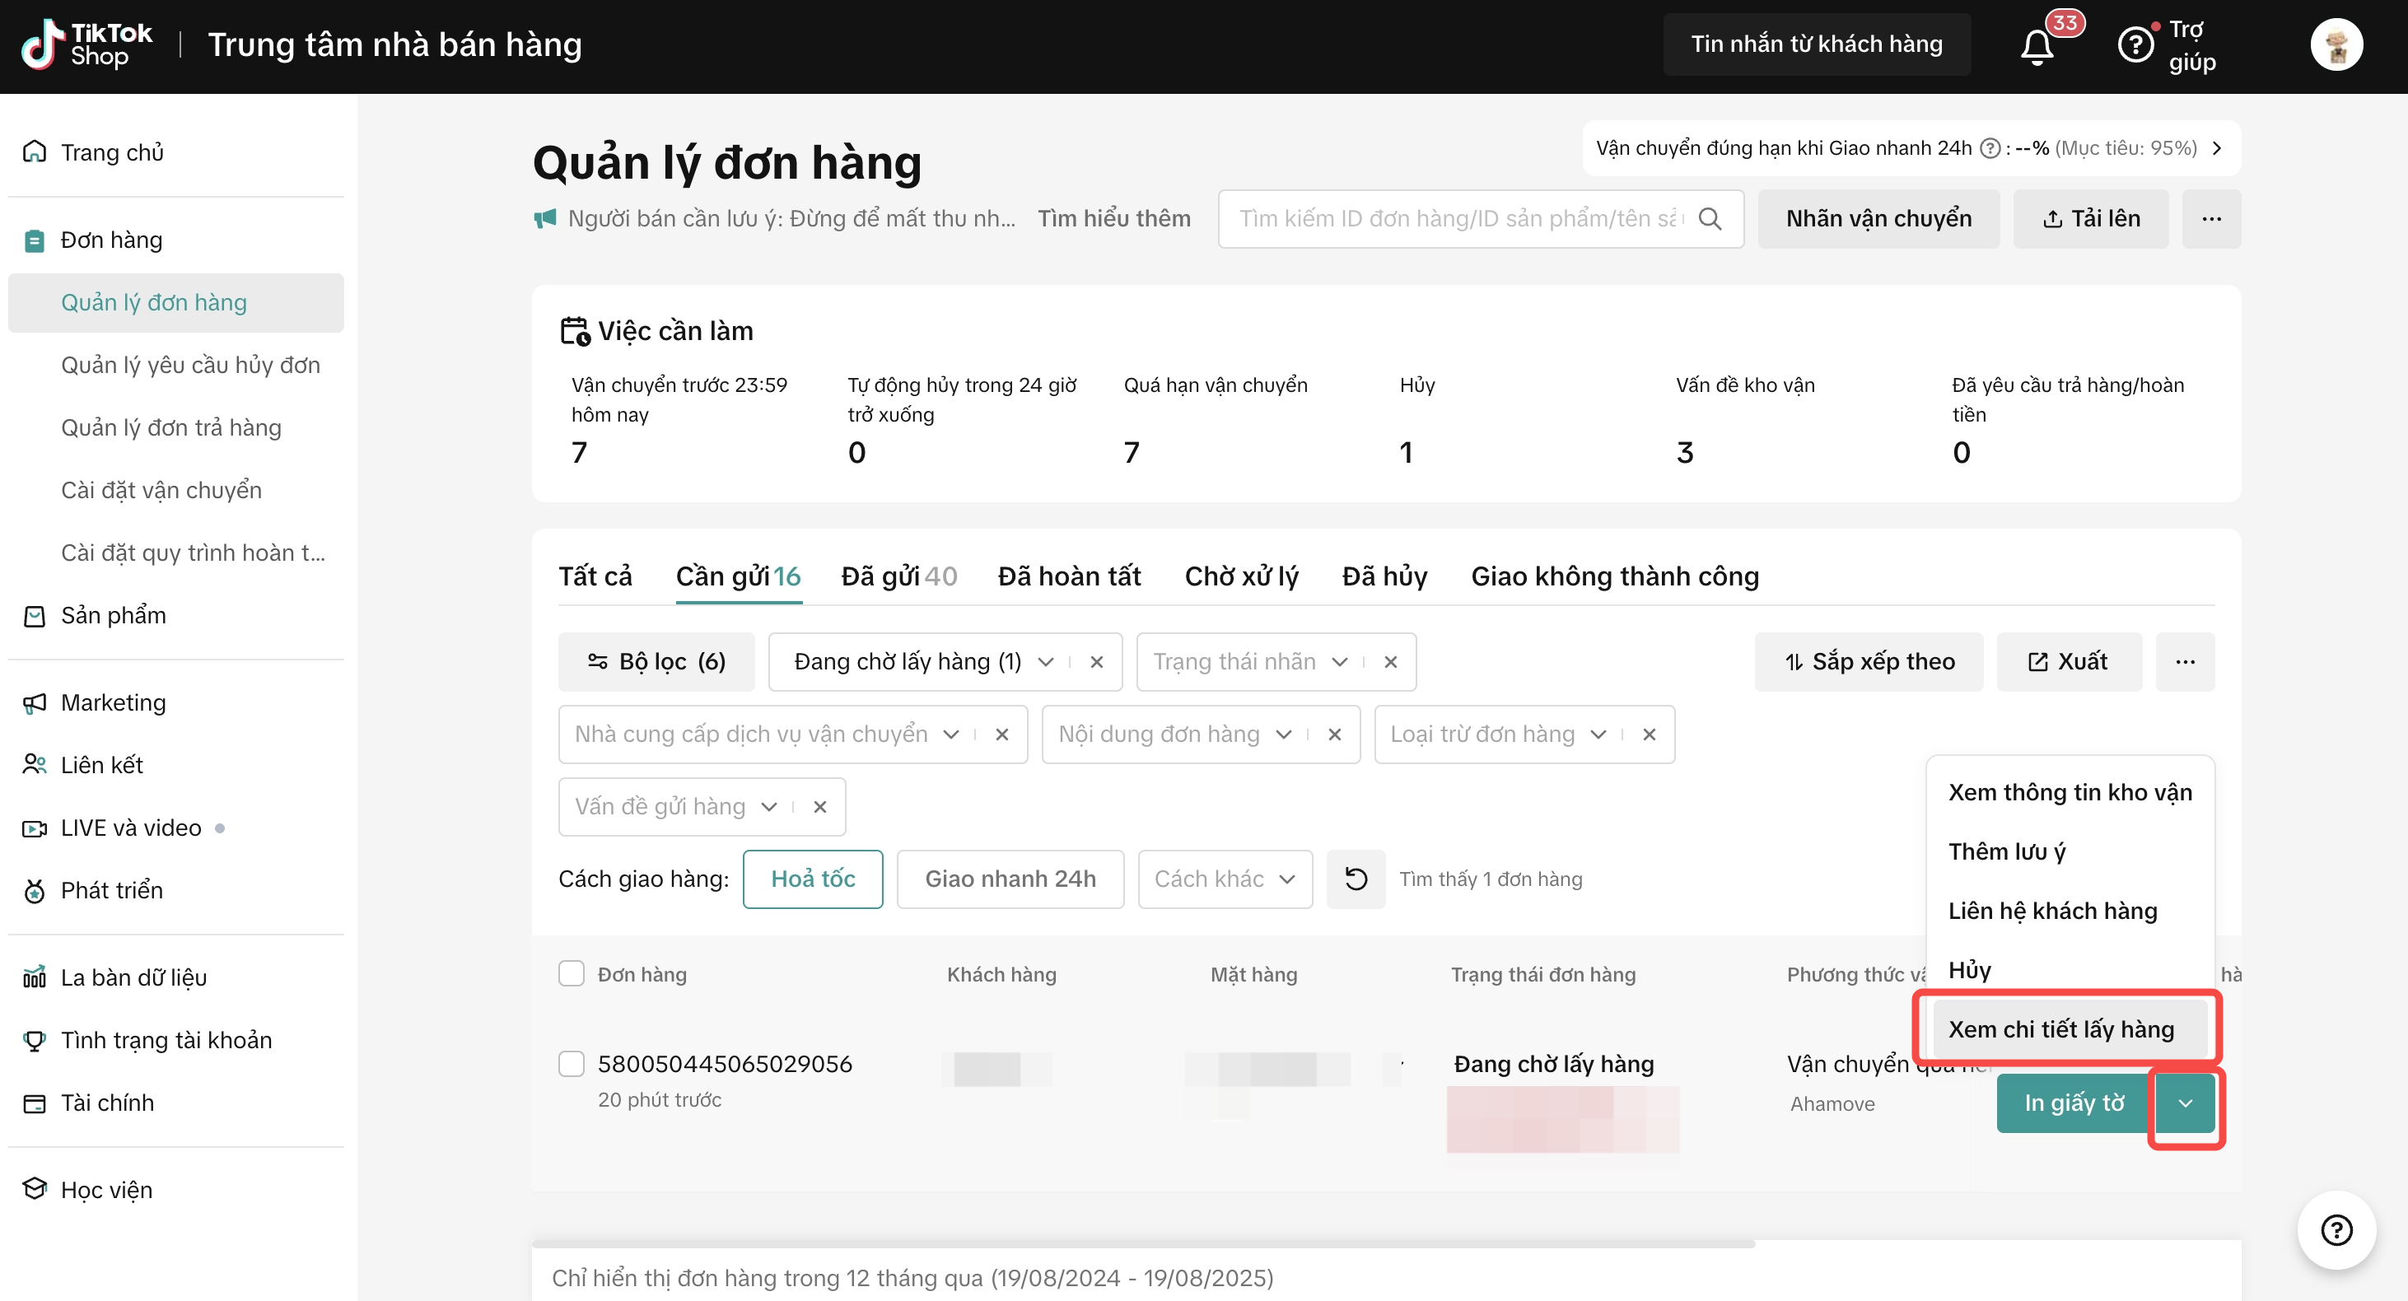The image size is (2408, 1301).
Task: Click the reset filters refresh icon
Action: coord(1355,879)
